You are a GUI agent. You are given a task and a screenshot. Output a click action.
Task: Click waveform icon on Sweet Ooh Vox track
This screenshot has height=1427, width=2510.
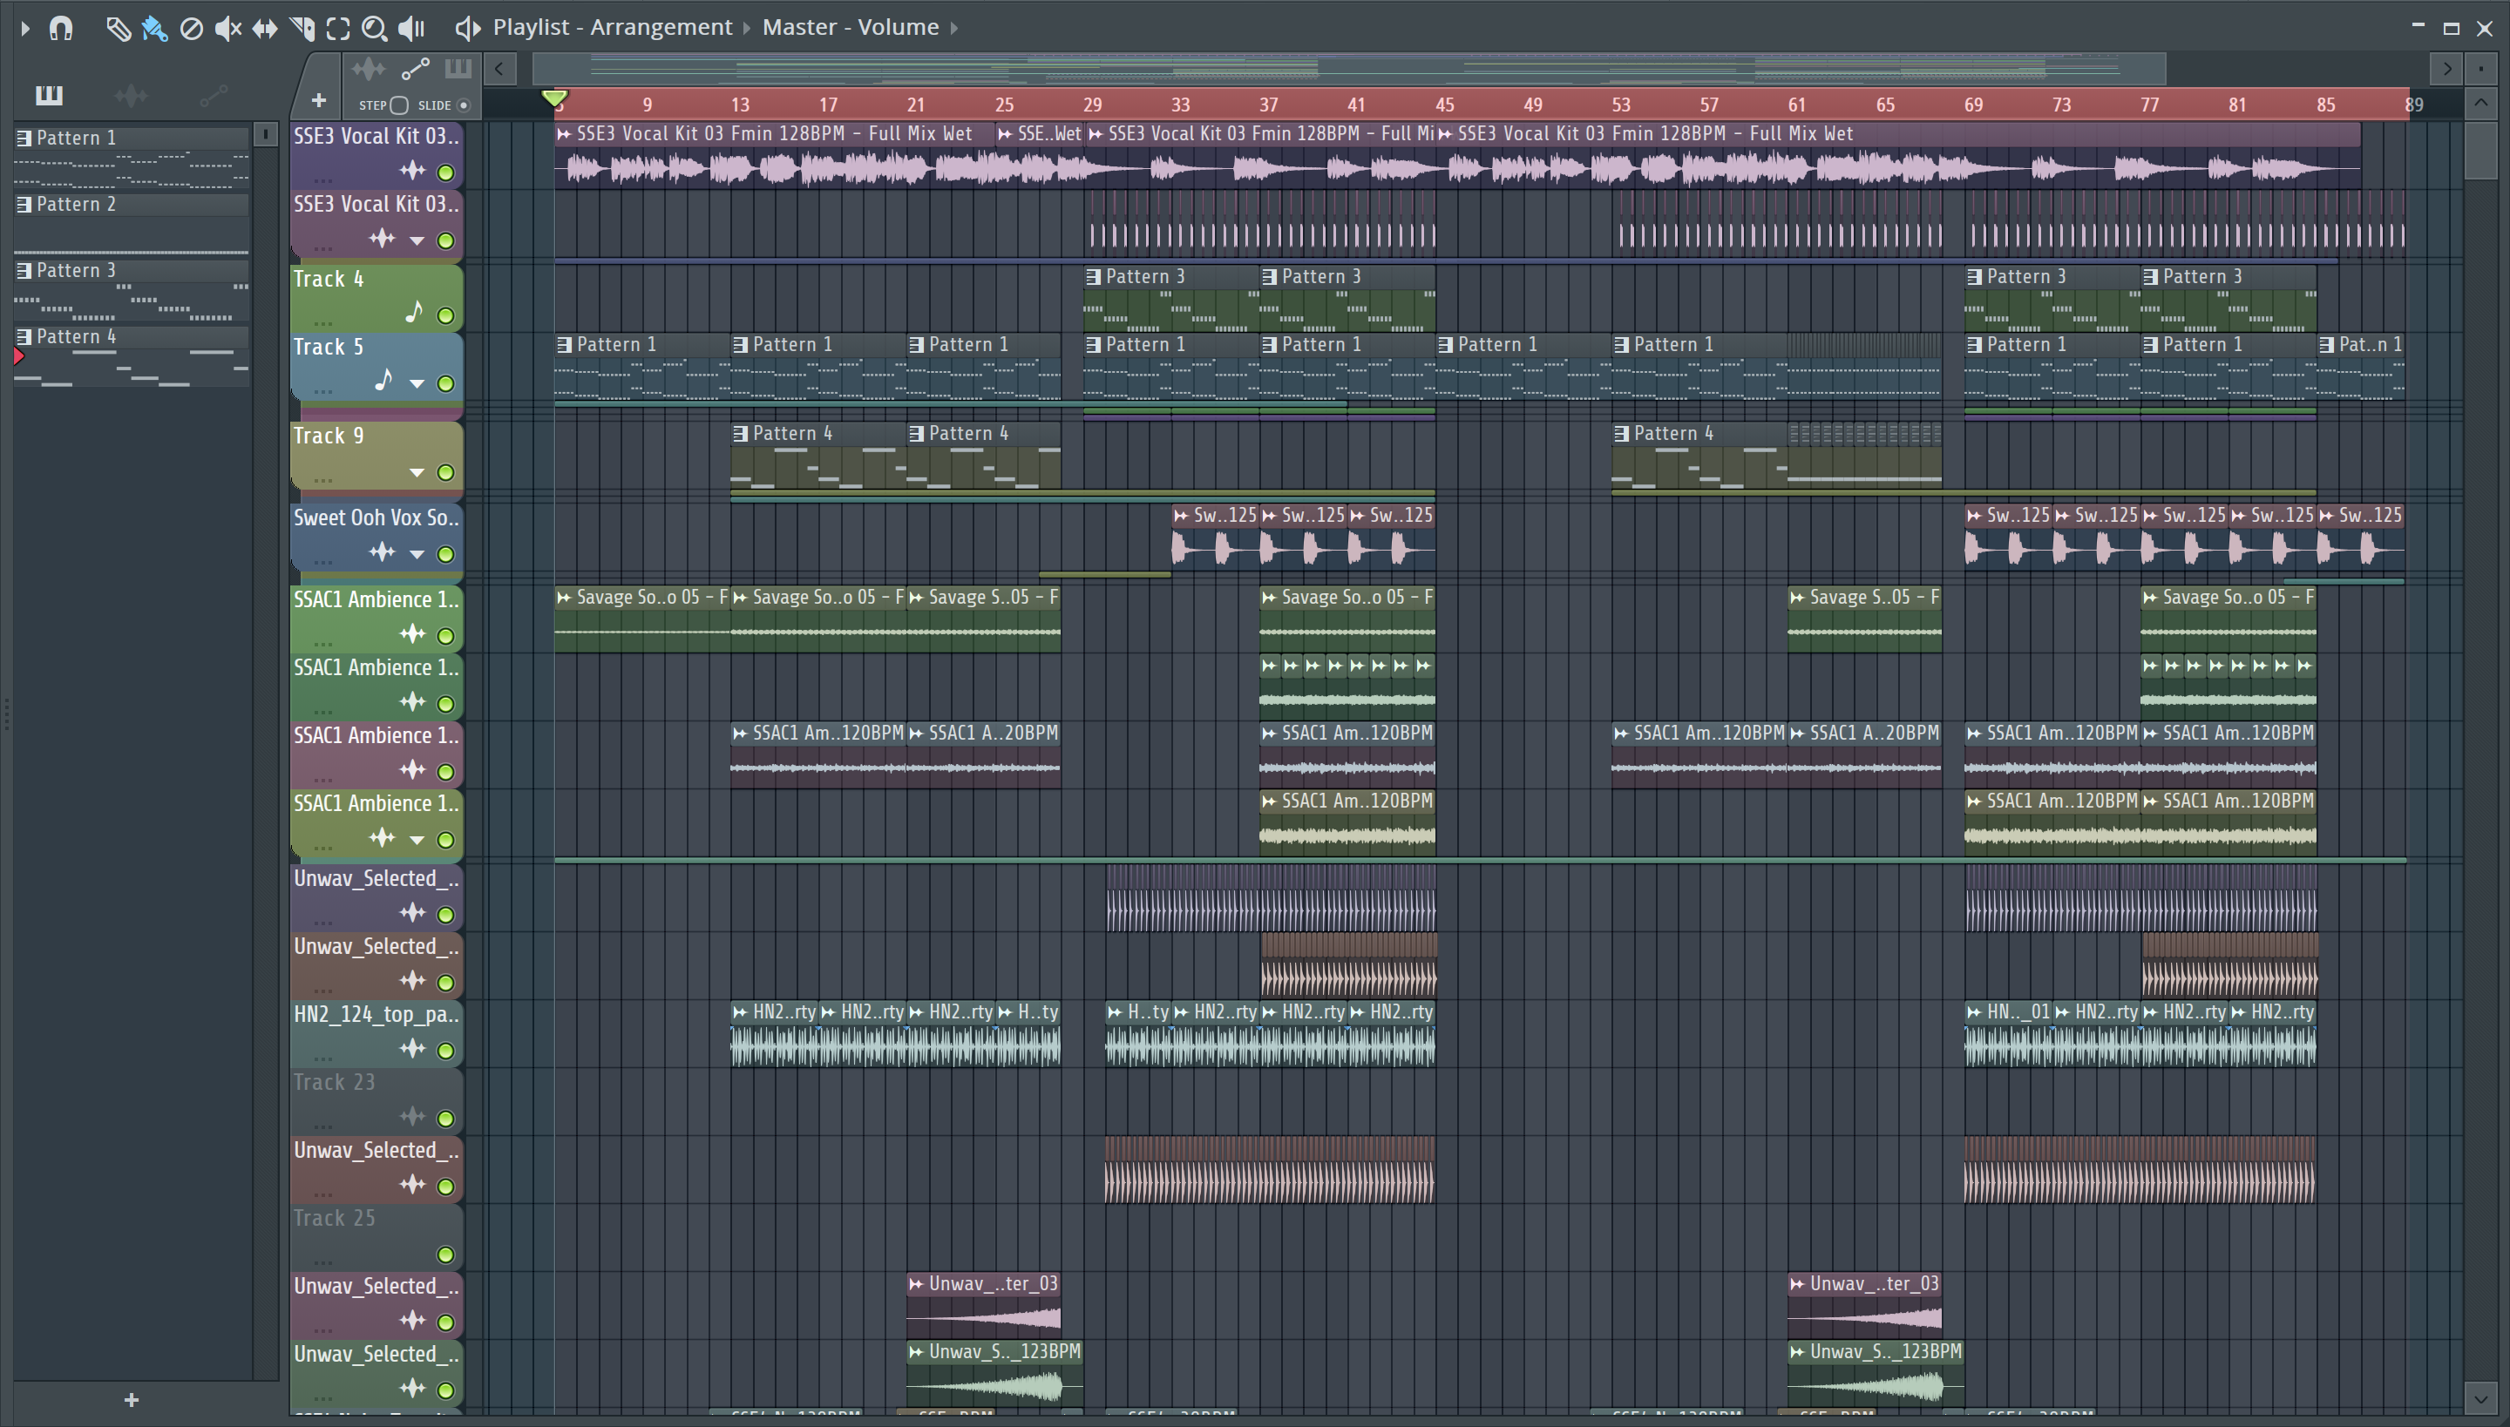pos(383,552)
